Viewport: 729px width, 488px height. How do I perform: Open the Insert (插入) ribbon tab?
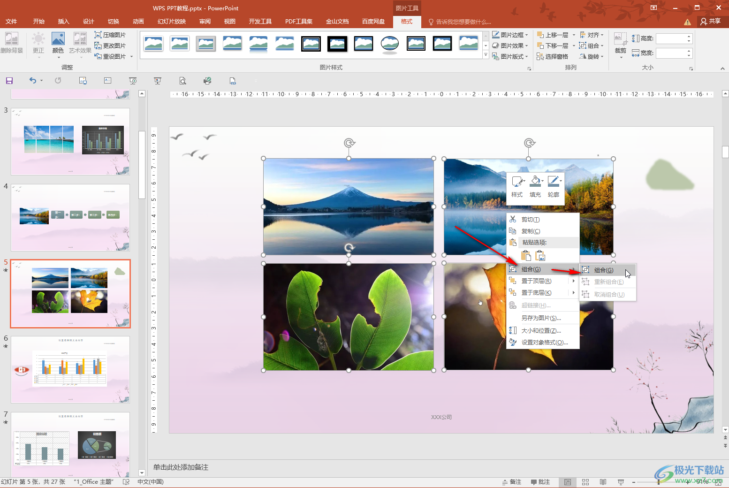[63, 22]
